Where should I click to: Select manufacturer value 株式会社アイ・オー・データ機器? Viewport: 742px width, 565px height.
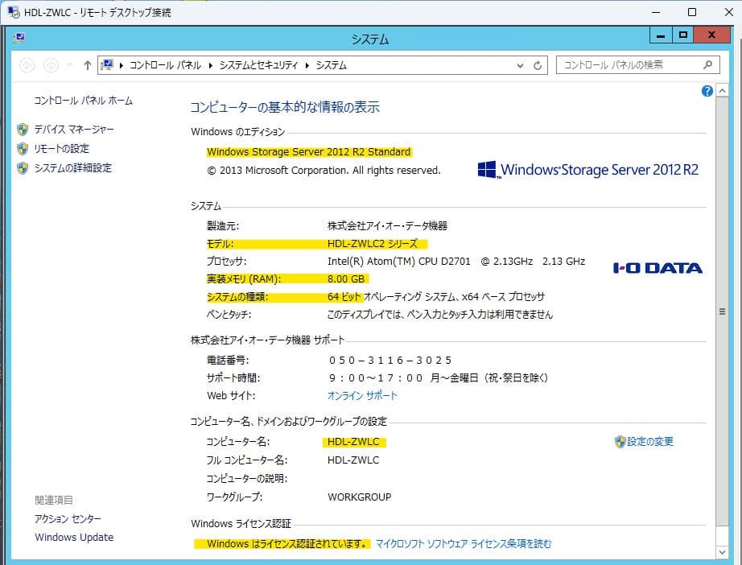click(x=388, y=225)
